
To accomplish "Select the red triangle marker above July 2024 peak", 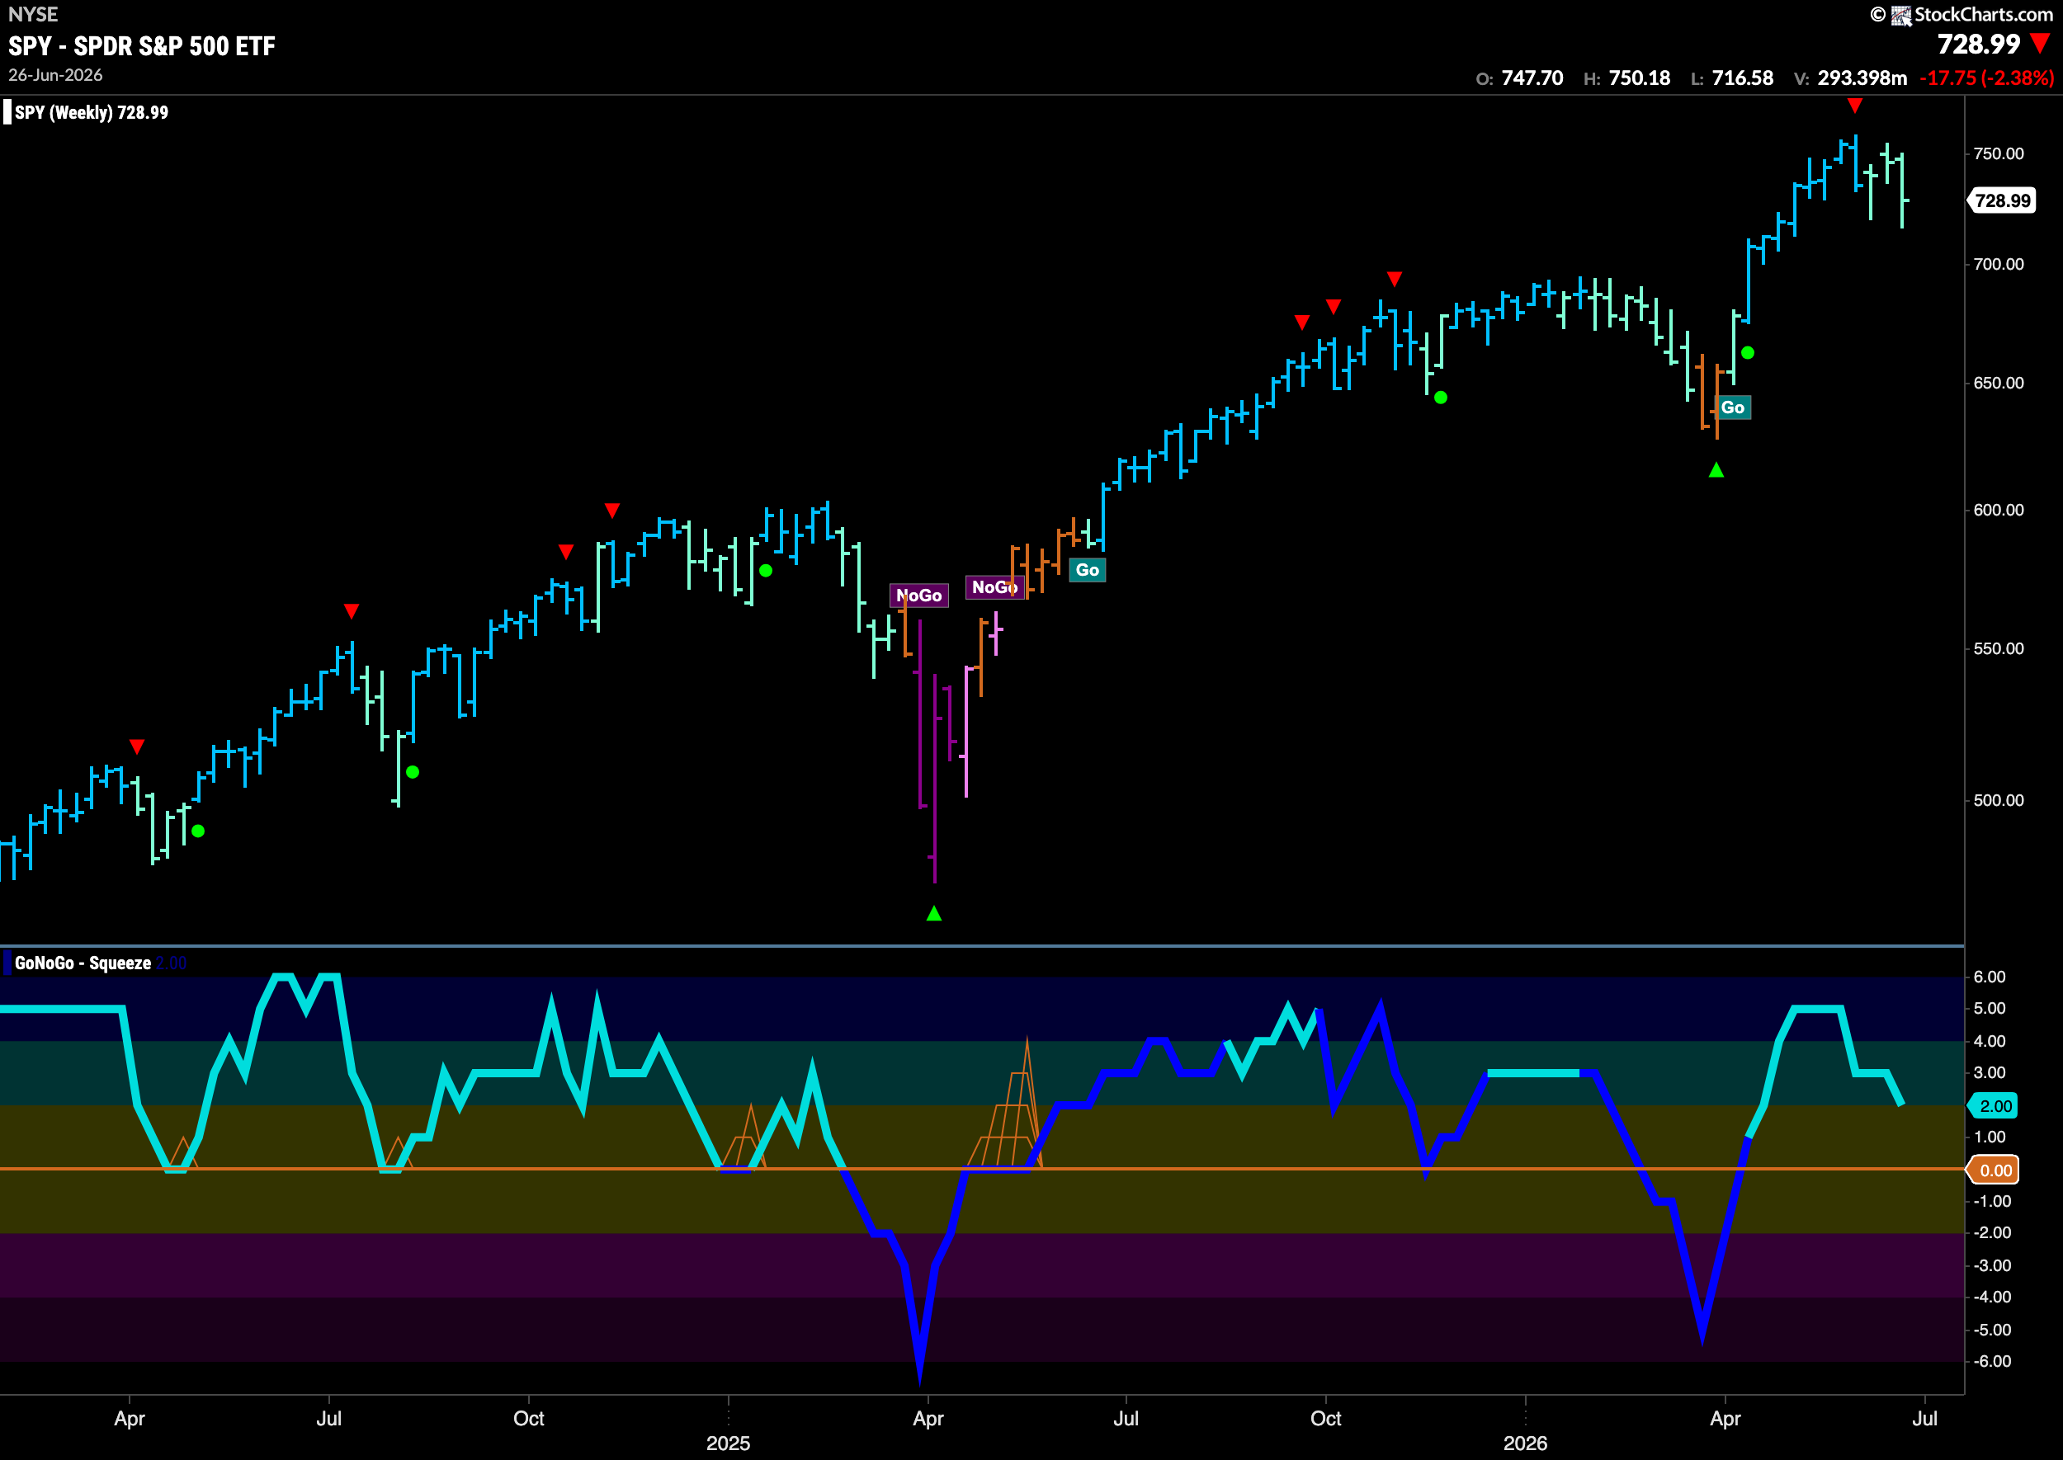I will pyautogui.click(x=352, y=611).
